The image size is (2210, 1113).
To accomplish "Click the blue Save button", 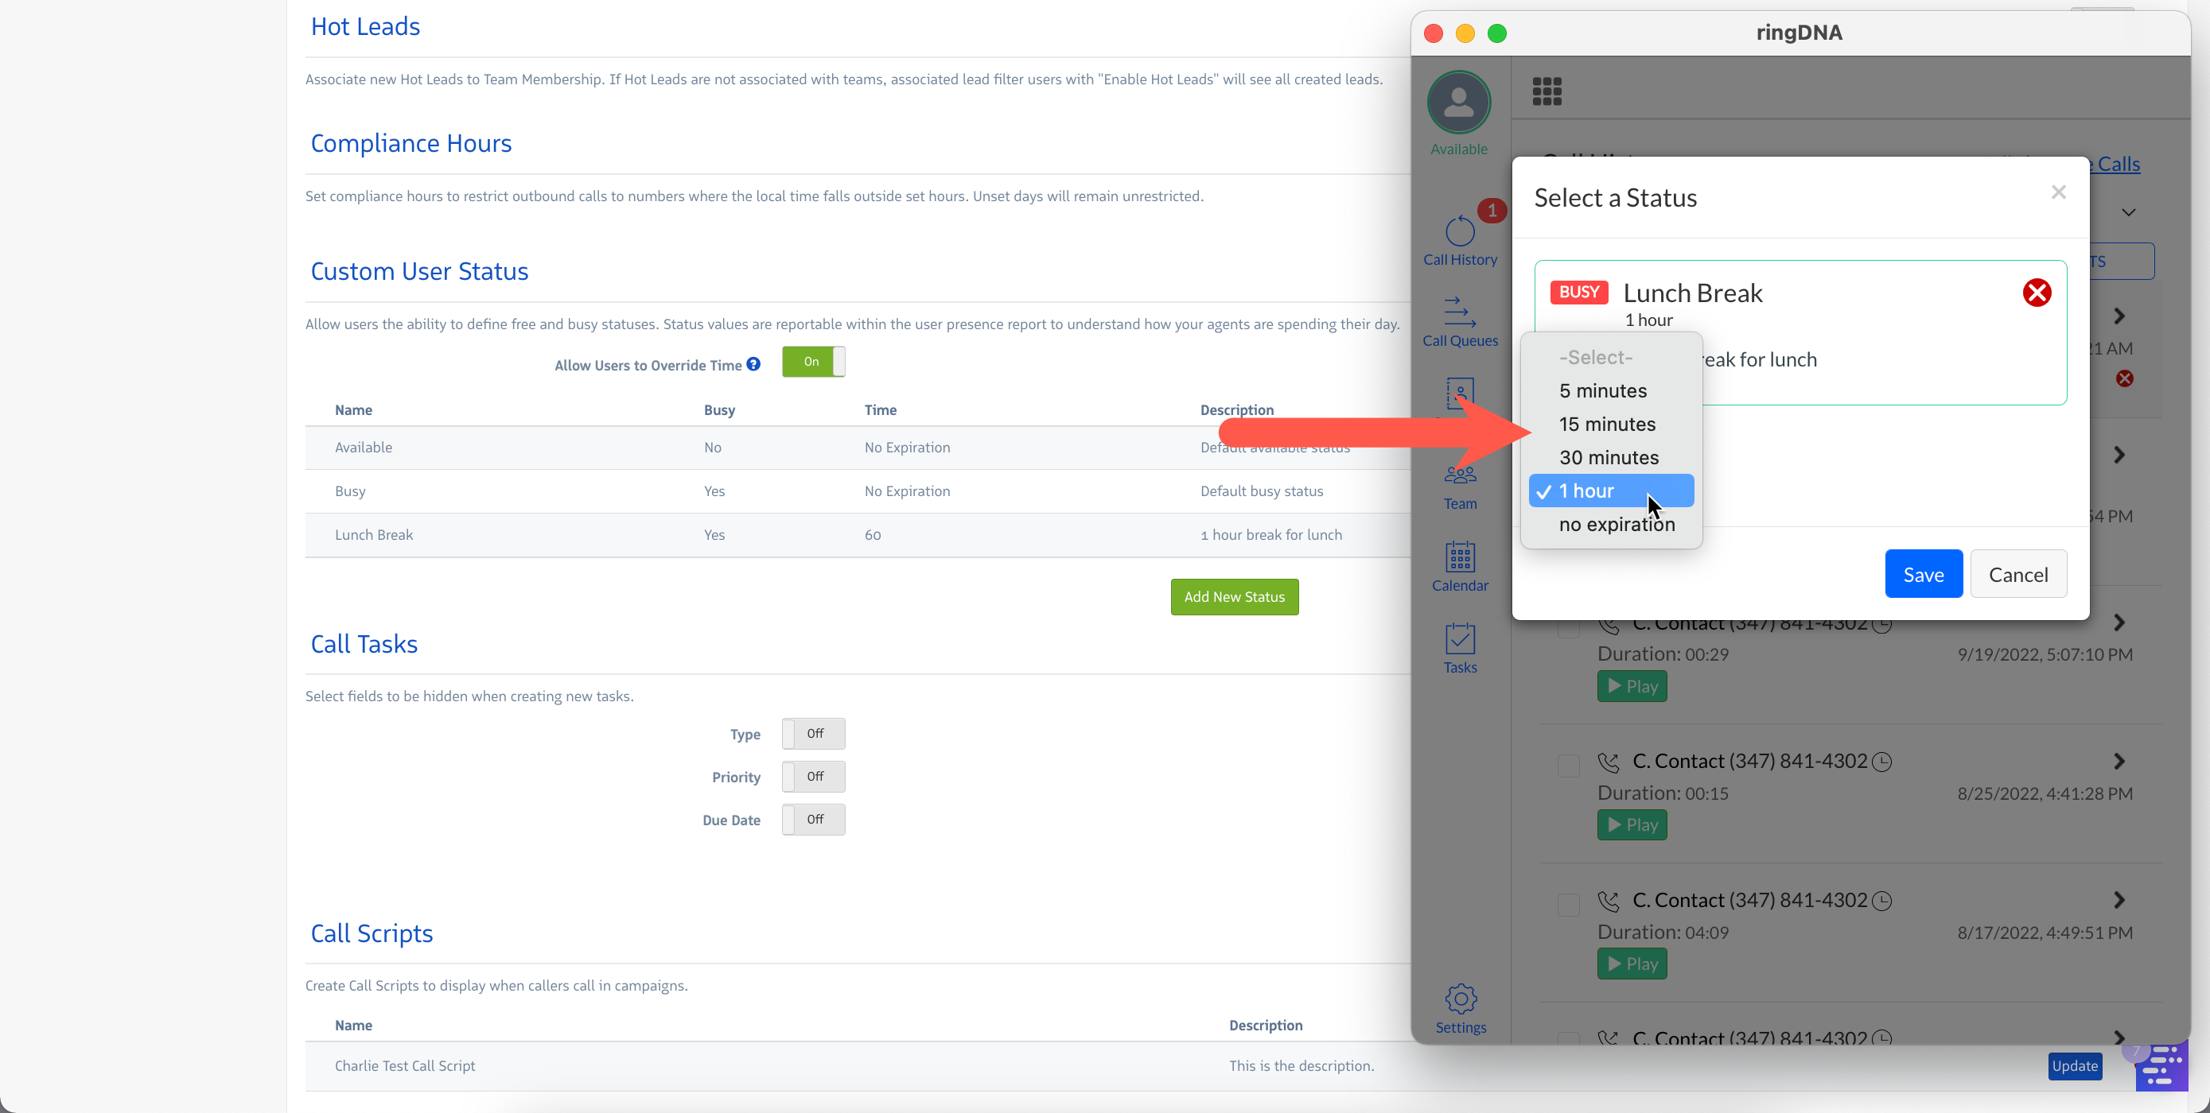I will (x=1923, y=574).
